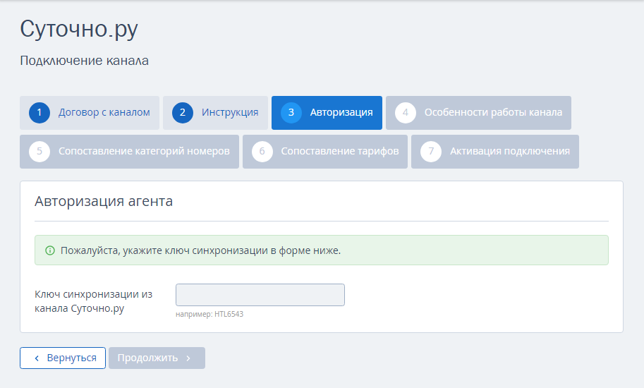
Task: Click the Продолжить button
Action: 157,358
